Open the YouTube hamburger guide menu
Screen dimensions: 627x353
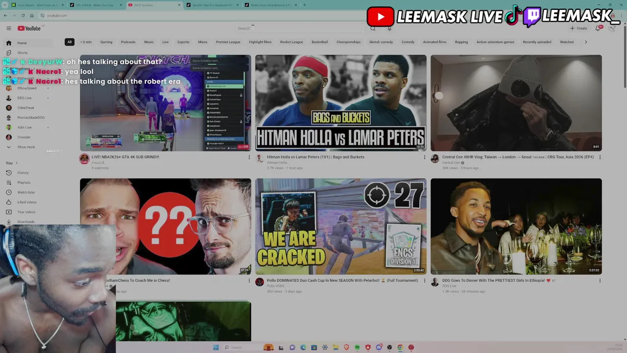8,28
